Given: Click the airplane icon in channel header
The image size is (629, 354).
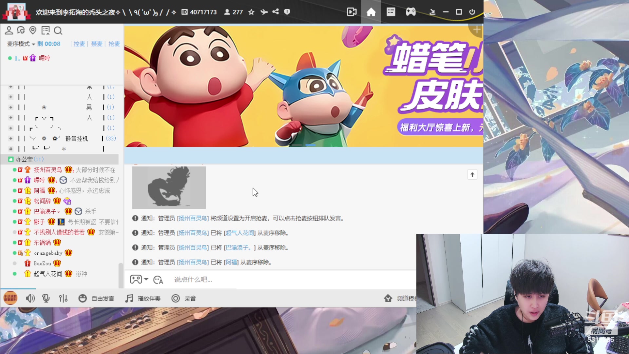Looking at the screenshot, I should tap(264, 12).
